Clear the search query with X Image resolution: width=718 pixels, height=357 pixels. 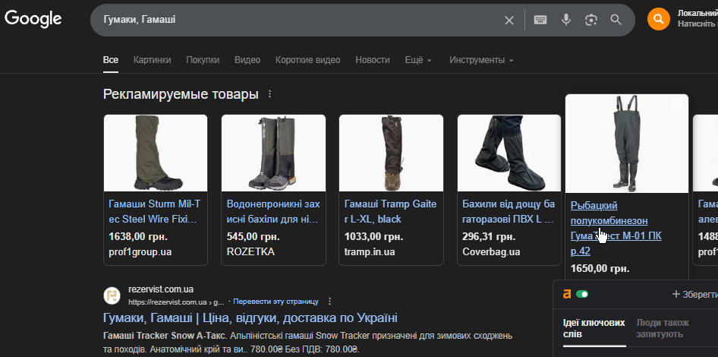(x=509, y=21)
